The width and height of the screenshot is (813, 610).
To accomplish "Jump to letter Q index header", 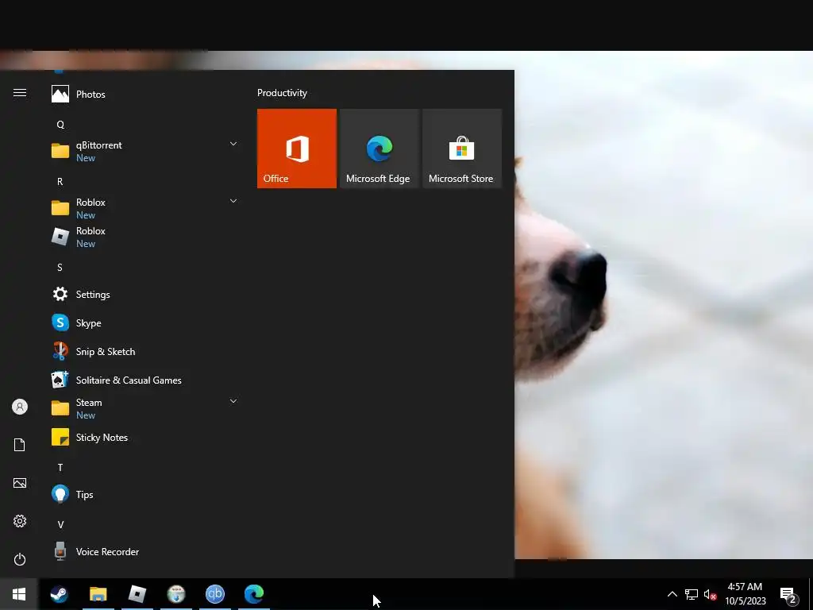I will coord(60,125).
